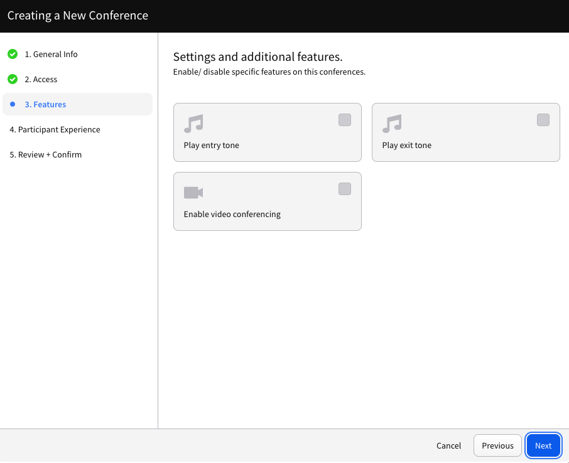Enable the Play exit tone checkbox
Screen dimensions: 569x463
543,120
